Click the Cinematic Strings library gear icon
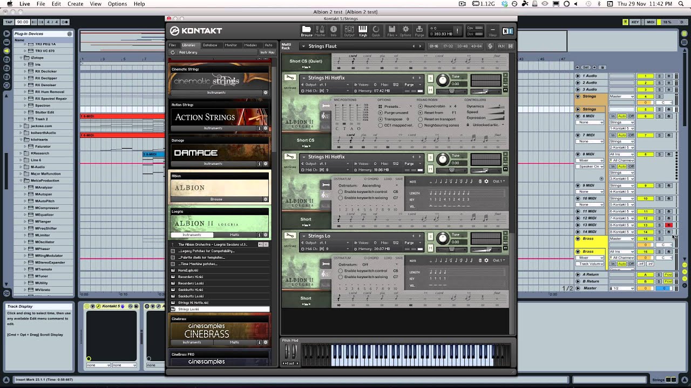 tap(265, 93)
